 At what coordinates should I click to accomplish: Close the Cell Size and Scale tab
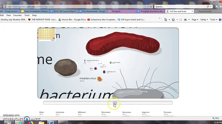point(192,11)
